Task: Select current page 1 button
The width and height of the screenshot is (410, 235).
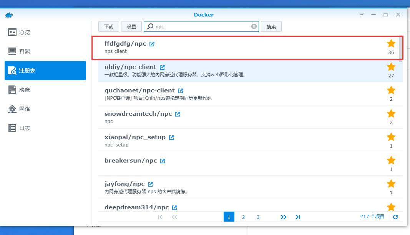Action: pos(229,217)
